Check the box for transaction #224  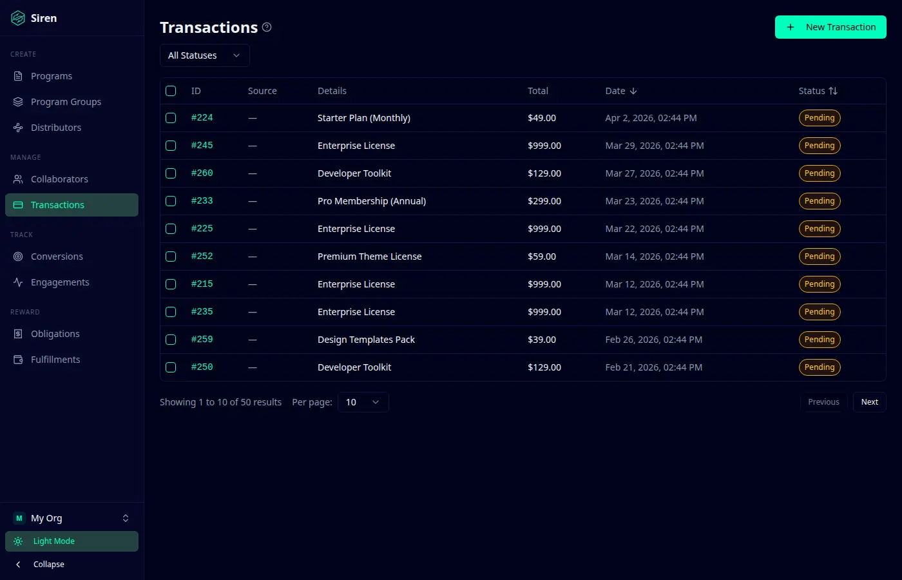tap(171, 118)
